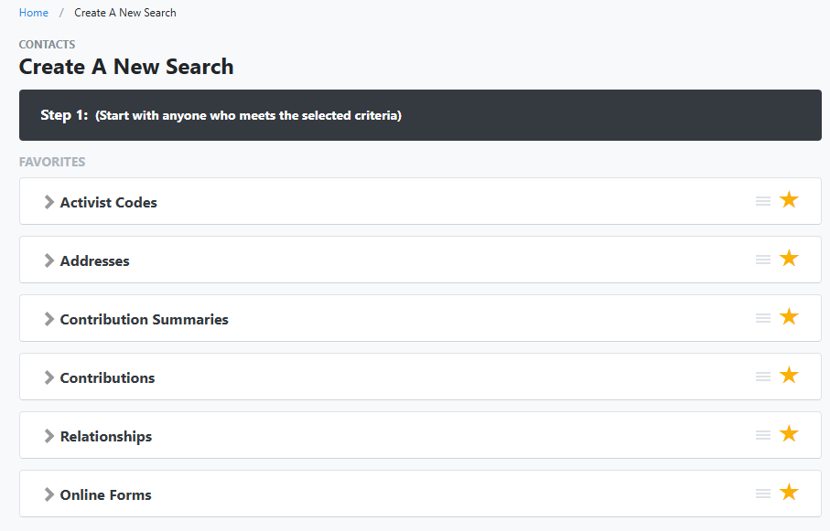Toggle the Contributions favorite star
Image resolution: width=830 pixels, height=531 pixels.
pos(789,376)
